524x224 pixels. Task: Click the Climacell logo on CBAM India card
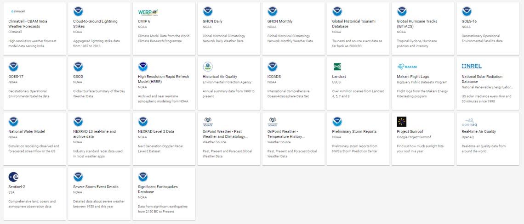pos(18,11)
